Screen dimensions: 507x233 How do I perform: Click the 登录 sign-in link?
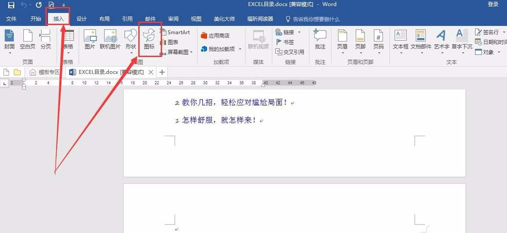[x=493, y=5]
